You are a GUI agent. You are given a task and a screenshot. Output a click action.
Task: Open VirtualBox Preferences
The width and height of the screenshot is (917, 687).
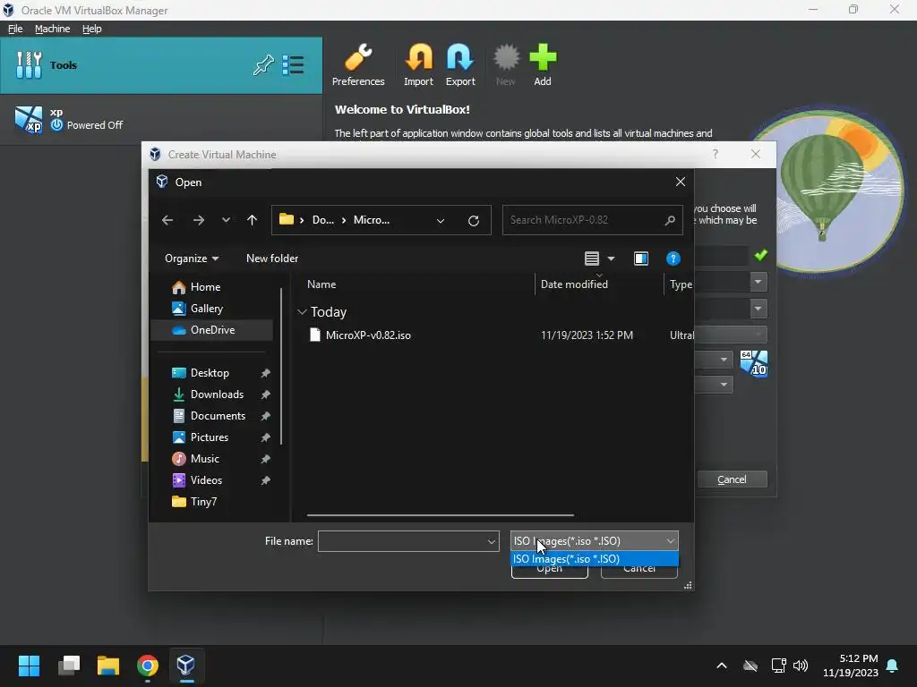pos(358,64)
